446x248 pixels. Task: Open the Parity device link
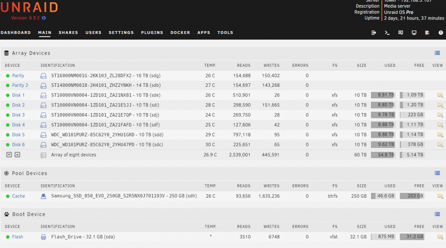pos(18,76)
